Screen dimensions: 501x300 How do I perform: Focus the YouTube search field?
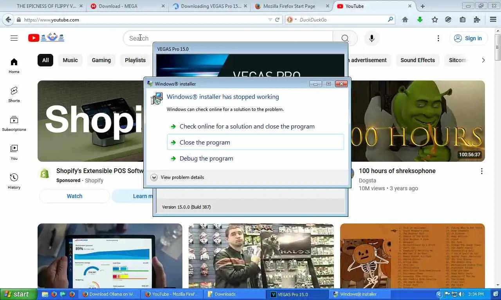(x=228, y=38)
